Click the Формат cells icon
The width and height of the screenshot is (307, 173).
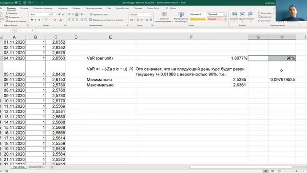pyautogui.click(x=250, y=14)
